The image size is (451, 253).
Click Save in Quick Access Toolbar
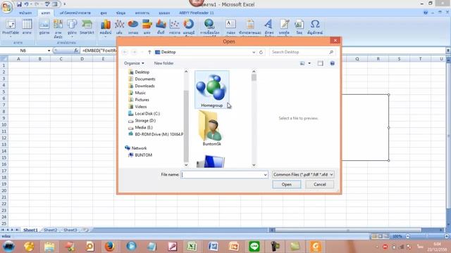(19, 4)
